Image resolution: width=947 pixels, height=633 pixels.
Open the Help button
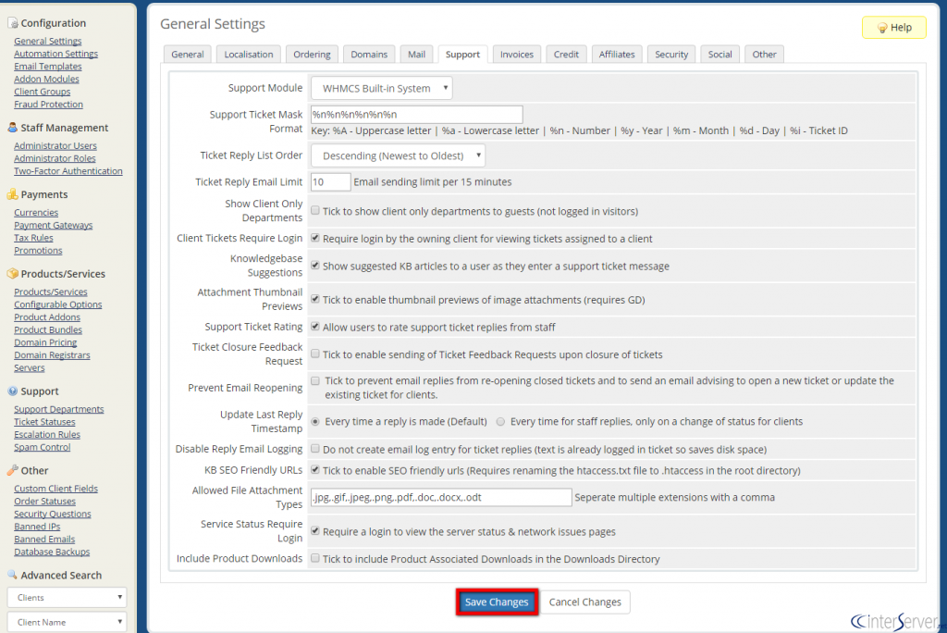(x=894, y=28)
